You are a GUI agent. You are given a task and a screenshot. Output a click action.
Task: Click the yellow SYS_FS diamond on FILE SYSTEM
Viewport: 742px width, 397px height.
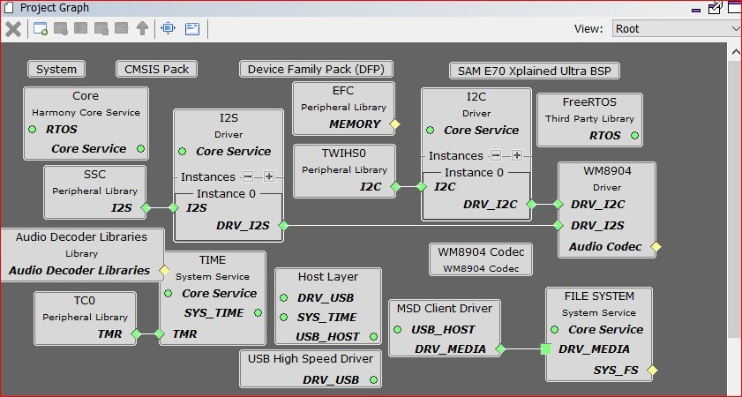click(652, 370)
